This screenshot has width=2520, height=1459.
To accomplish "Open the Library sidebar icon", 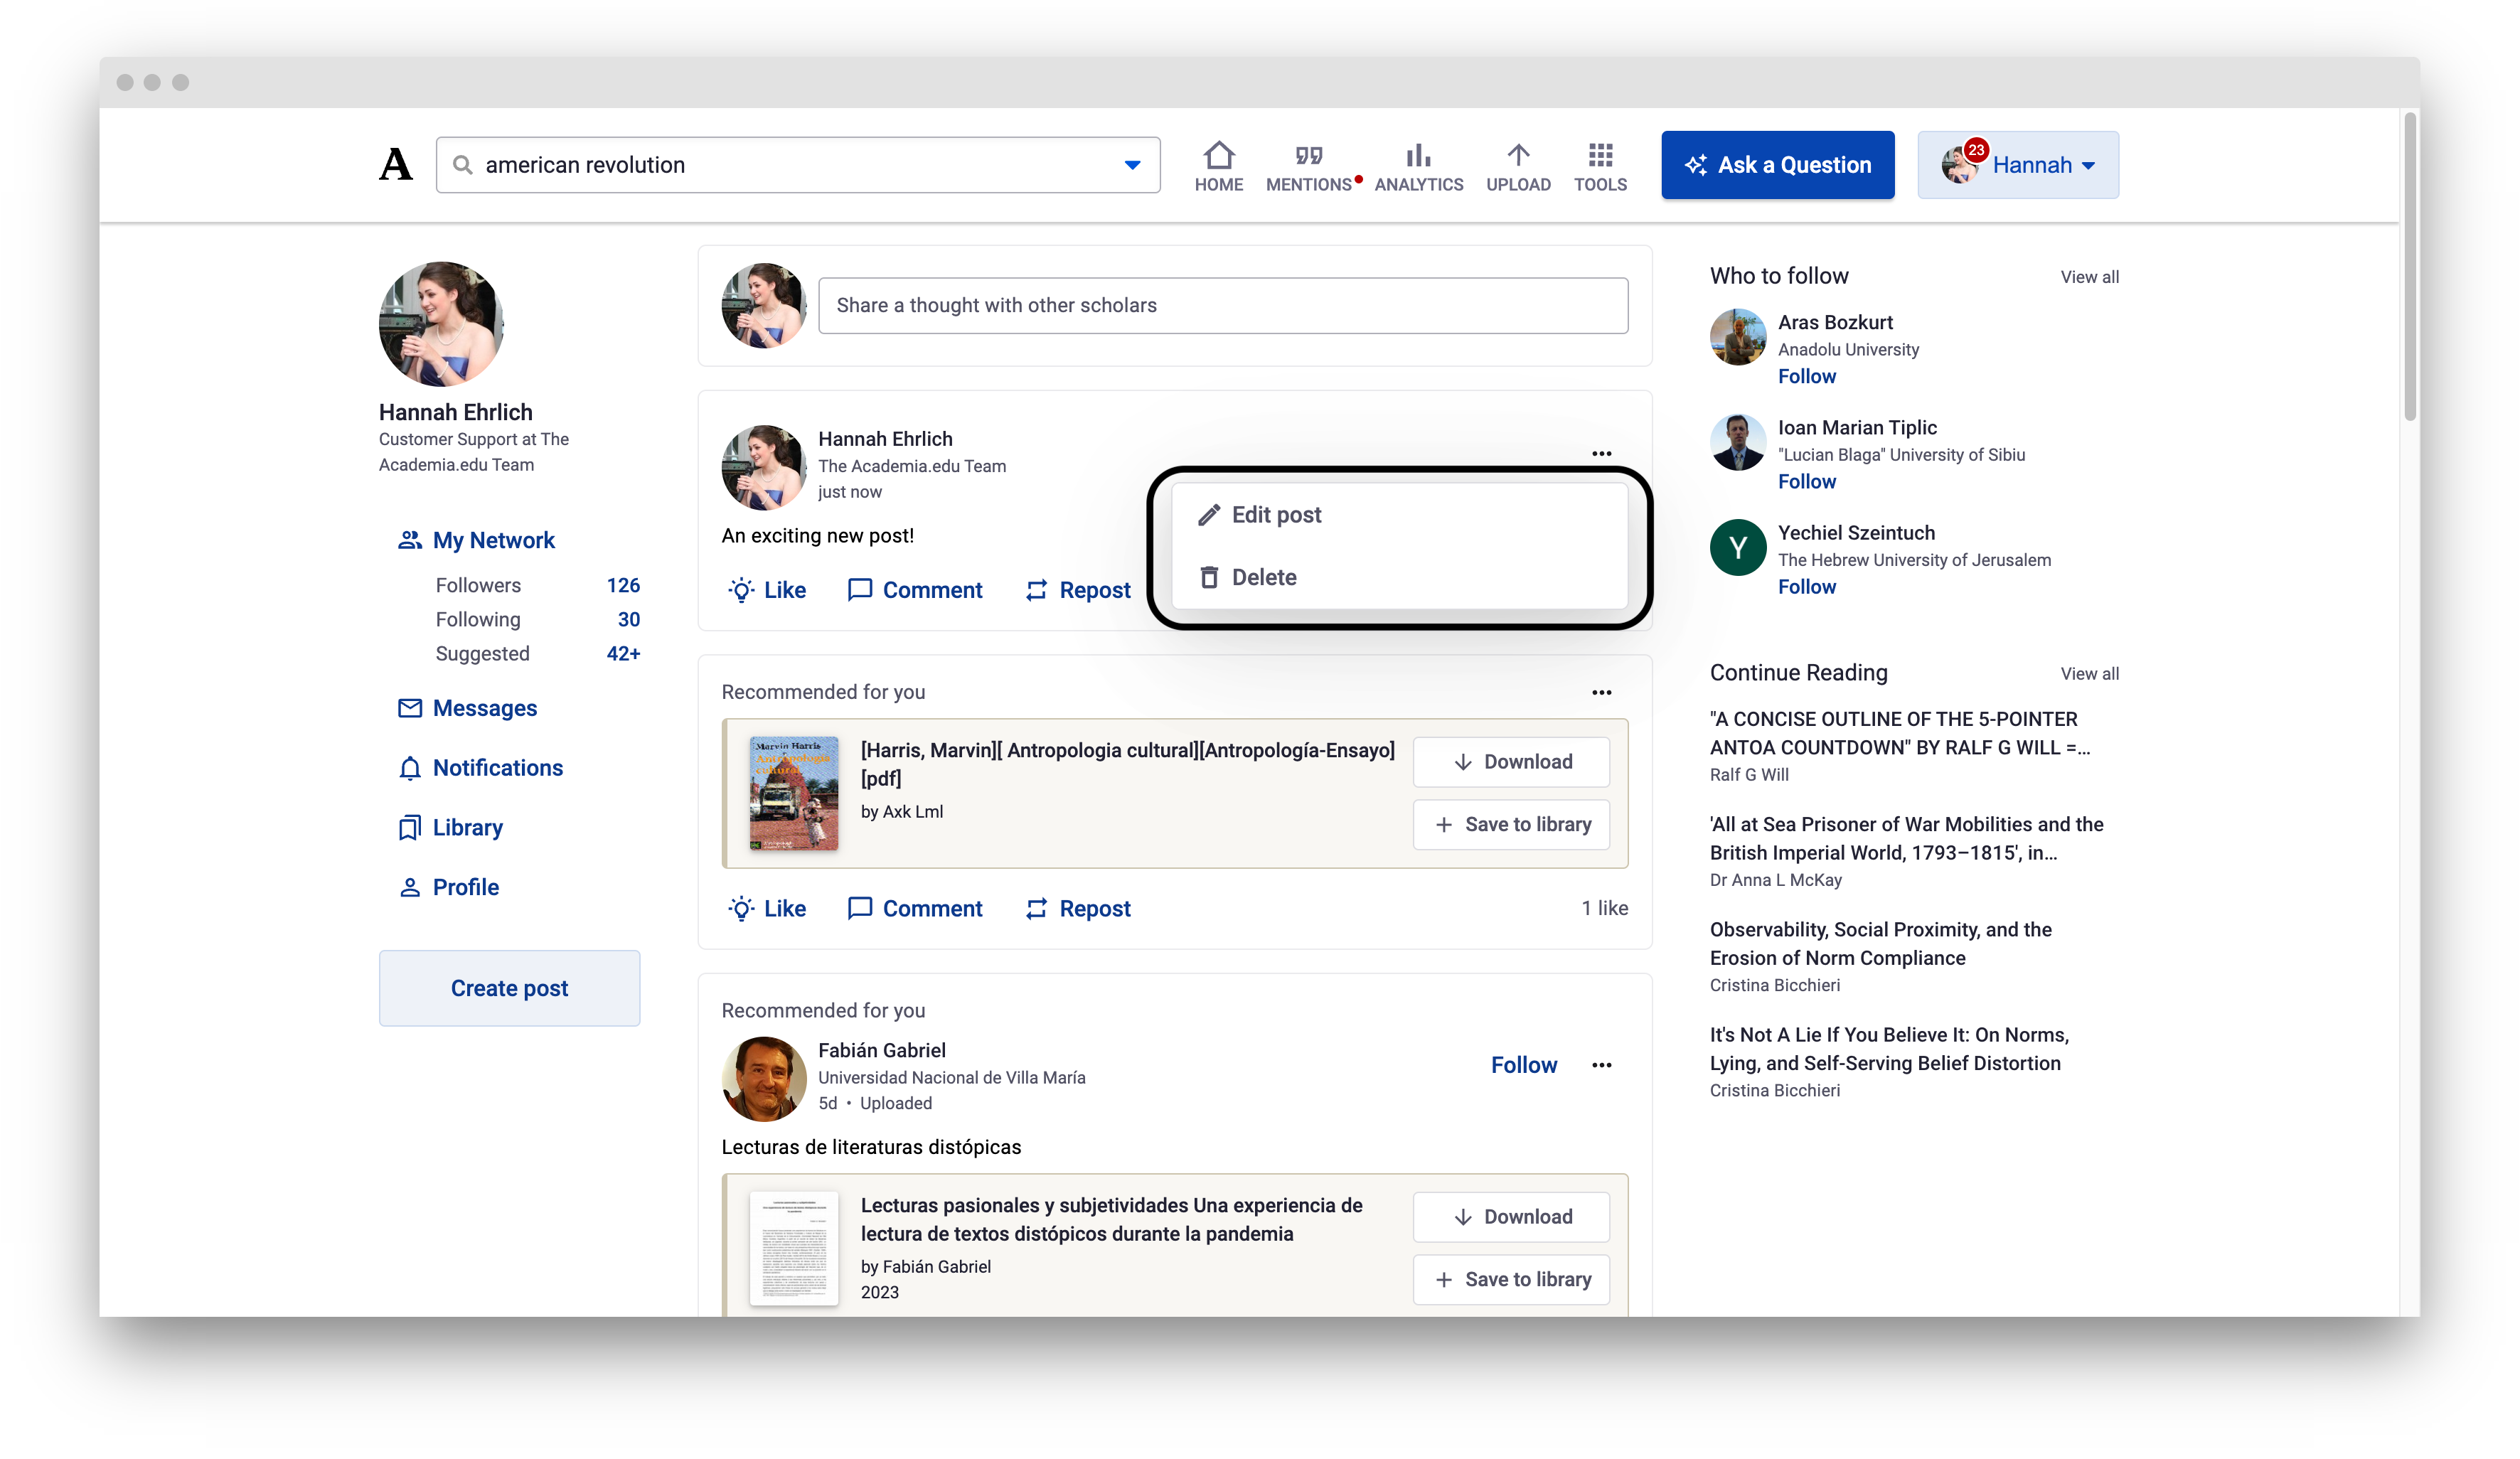I will [450, 827].
